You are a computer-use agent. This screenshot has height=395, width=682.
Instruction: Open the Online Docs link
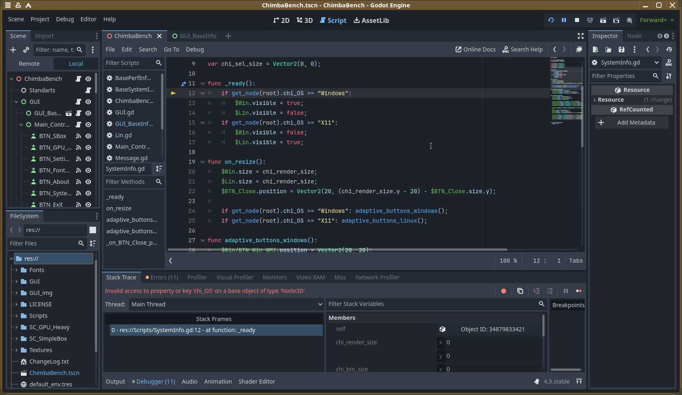click(x=476, y=49)
